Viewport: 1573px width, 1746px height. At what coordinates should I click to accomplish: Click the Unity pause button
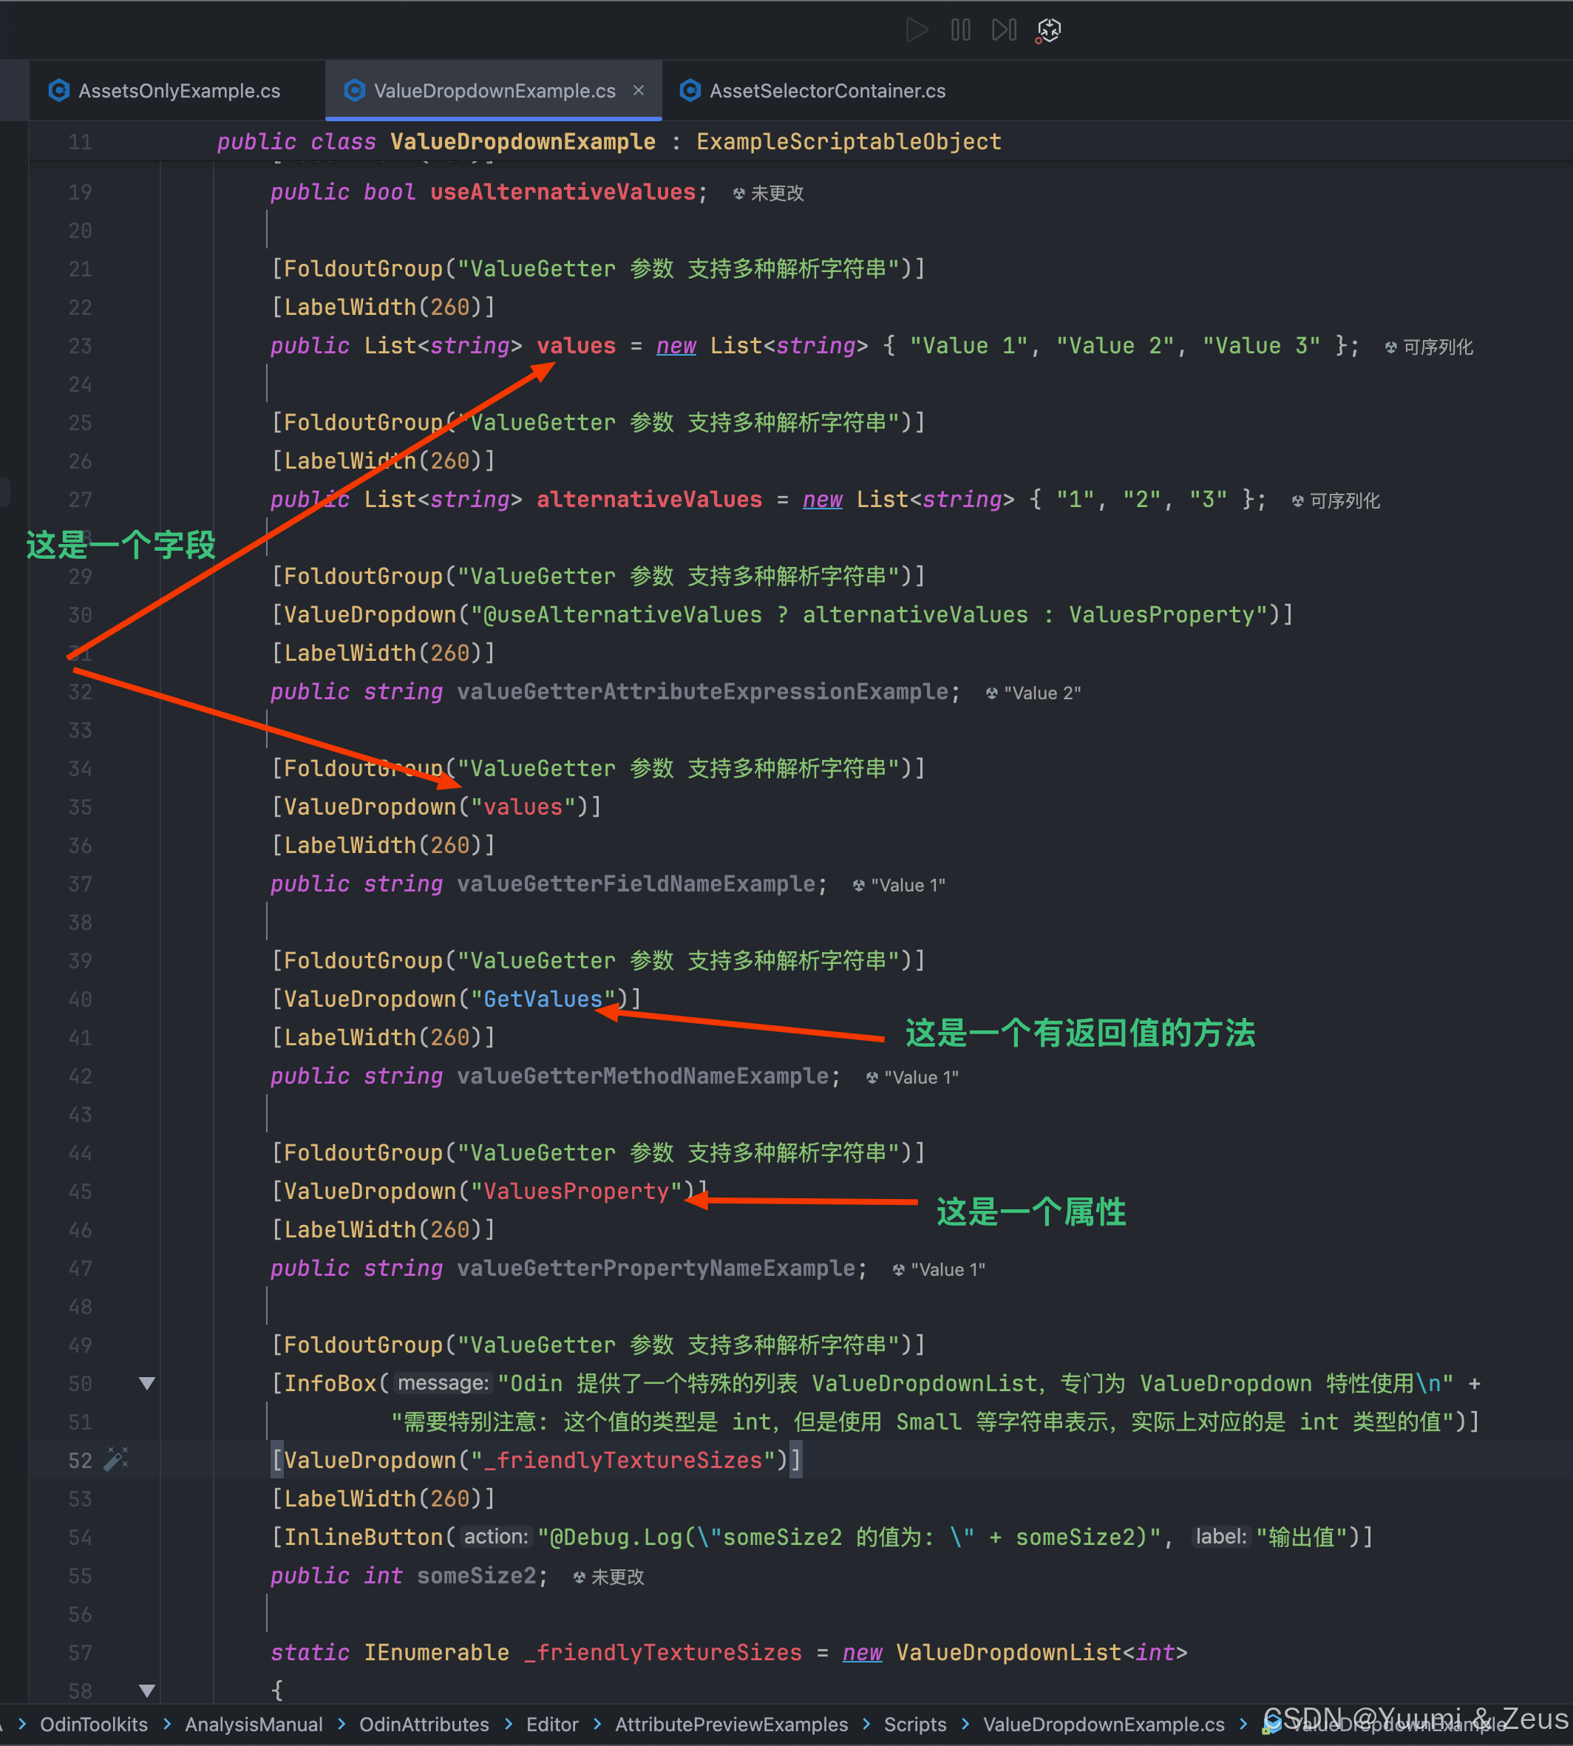click(960, 30)
